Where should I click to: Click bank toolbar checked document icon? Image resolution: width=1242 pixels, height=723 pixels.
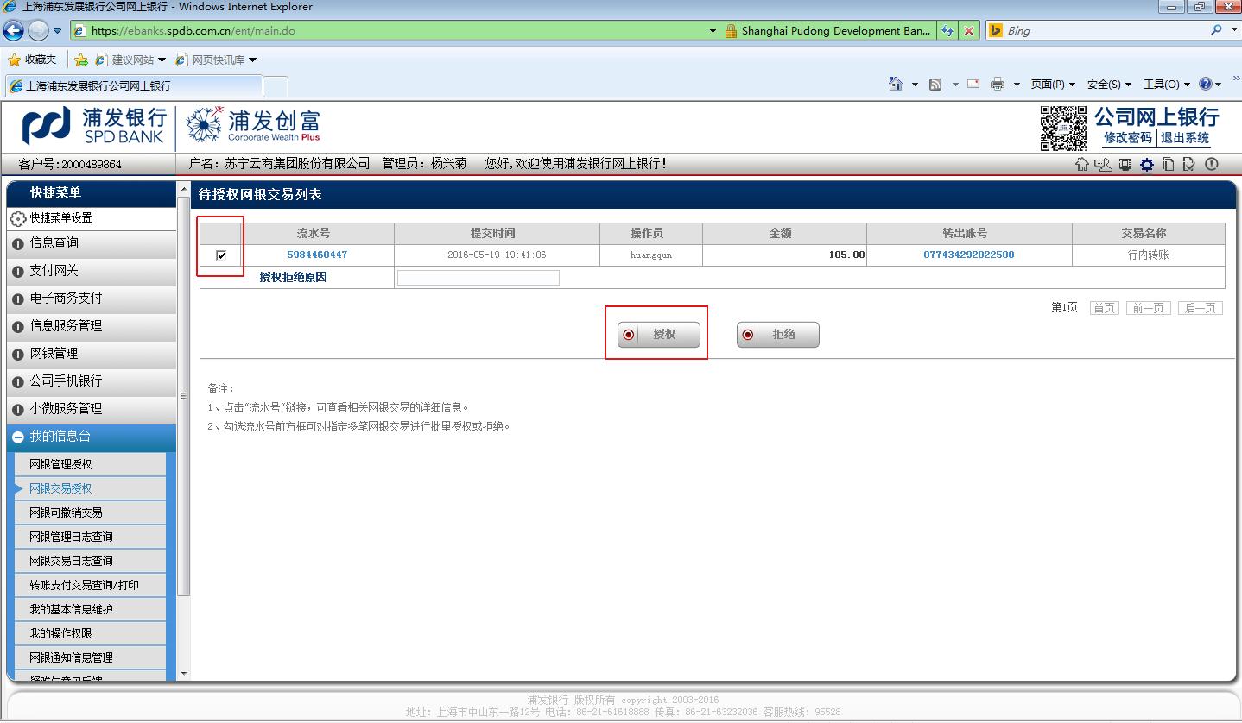(x=1189, y=164)
